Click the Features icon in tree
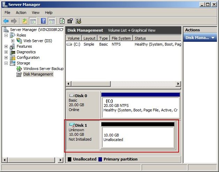219x172 pixels. tap(12, 46)
